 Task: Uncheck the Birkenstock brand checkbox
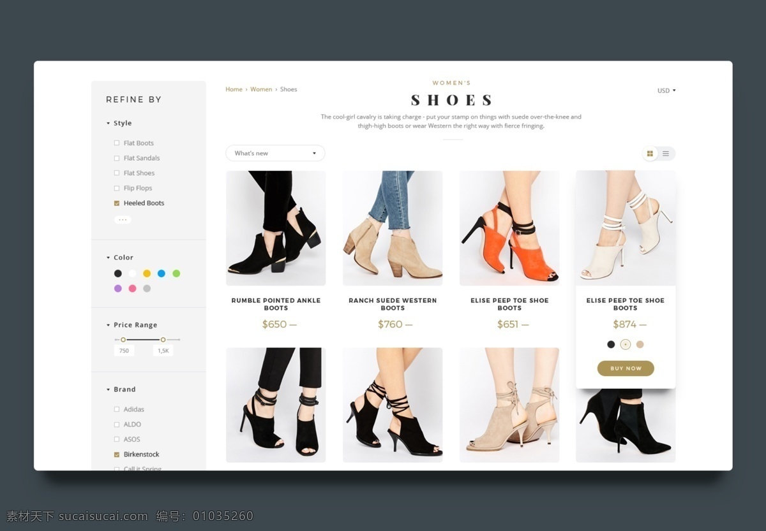[x=117, y=455]
